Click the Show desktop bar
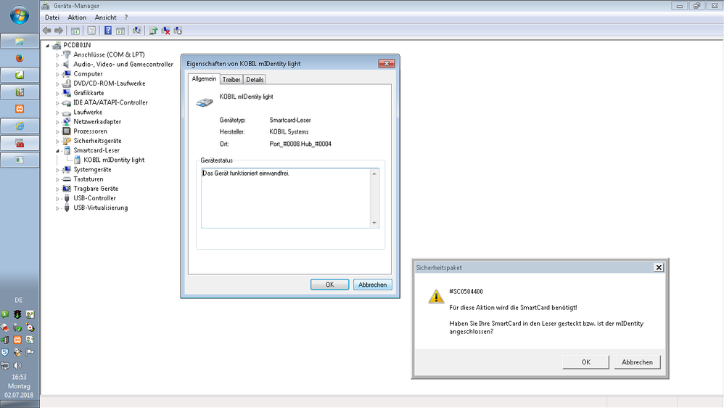 [x=20, y=404]
